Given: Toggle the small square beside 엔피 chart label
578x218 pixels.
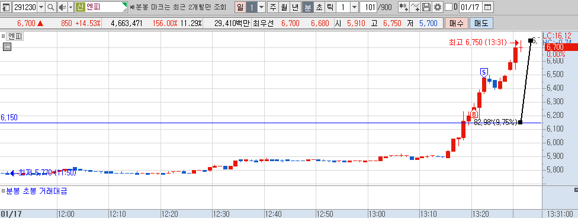Looking at the screenshot, I should point(3,36).
